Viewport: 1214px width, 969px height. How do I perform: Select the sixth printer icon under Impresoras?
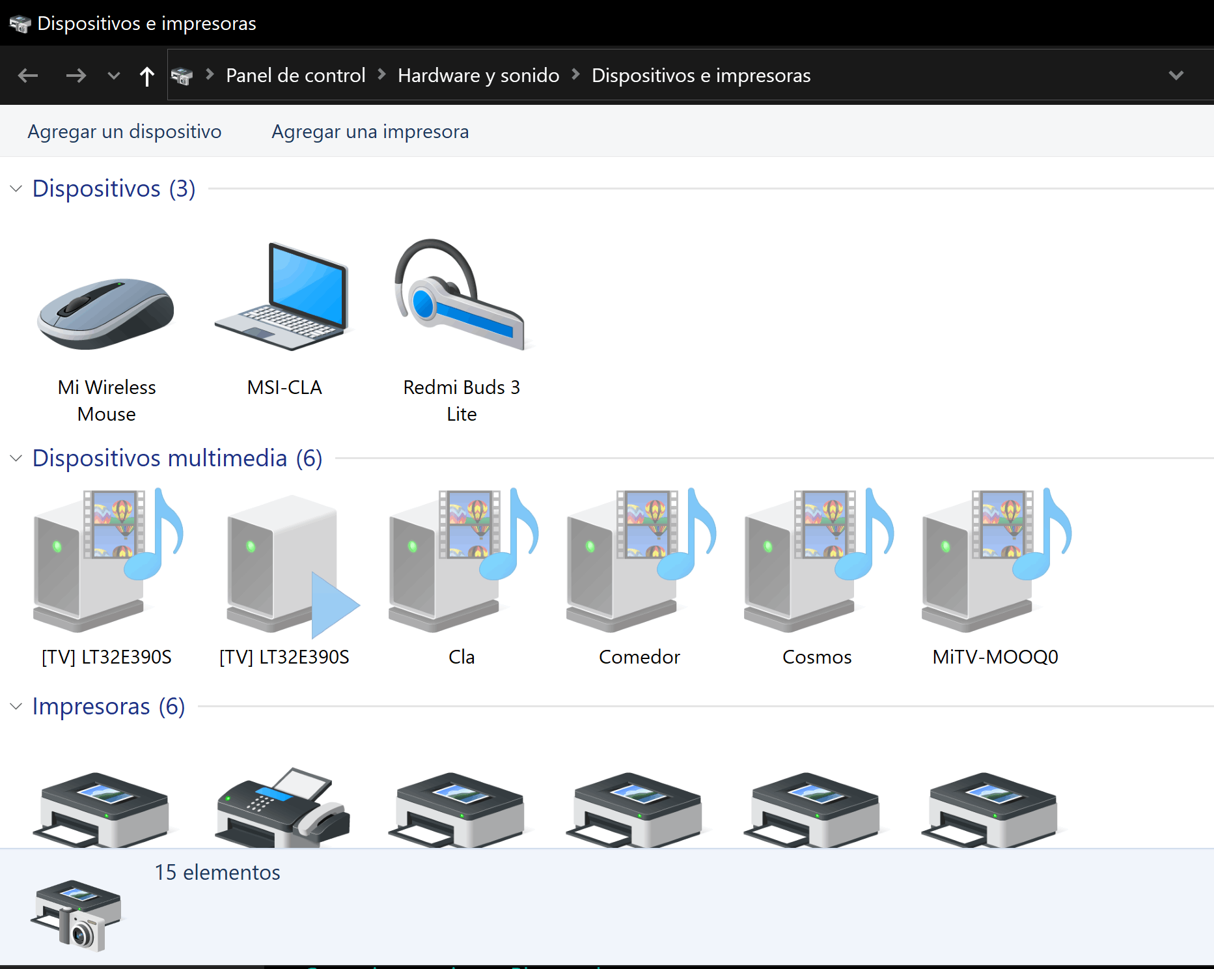tap(993, 809)
